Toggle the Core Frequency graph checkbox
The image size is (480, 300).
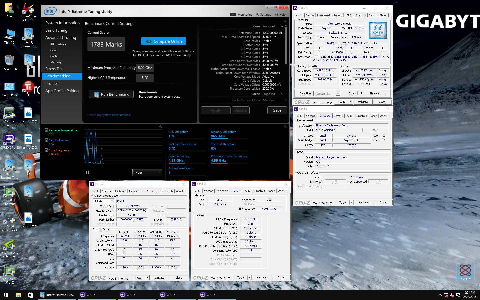46,150
